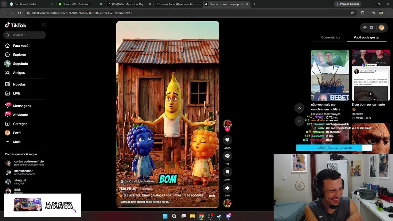Open the slimgust followed account
This screenshot has height=221, width=393.
pyautogui.click(x=16, y=182)
